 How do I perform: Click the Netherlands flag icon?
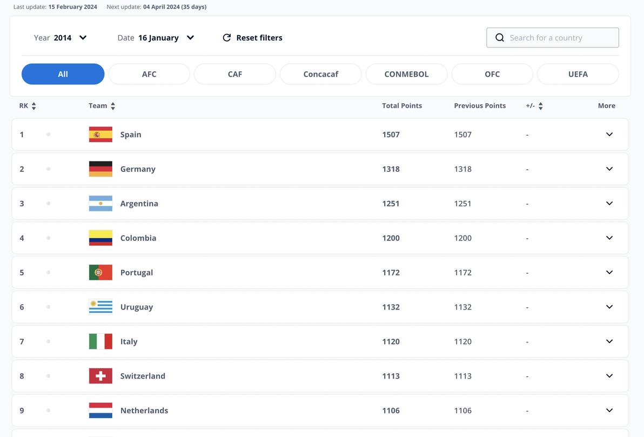pos(100,411)
